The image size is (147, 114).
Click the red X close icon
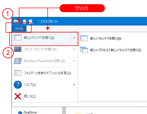(18, 96)
